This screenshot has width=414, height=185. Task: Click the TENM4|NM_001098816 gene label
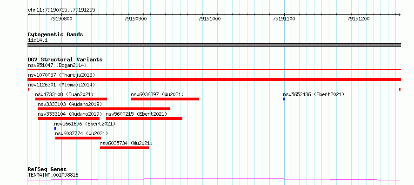pos(53,175)
